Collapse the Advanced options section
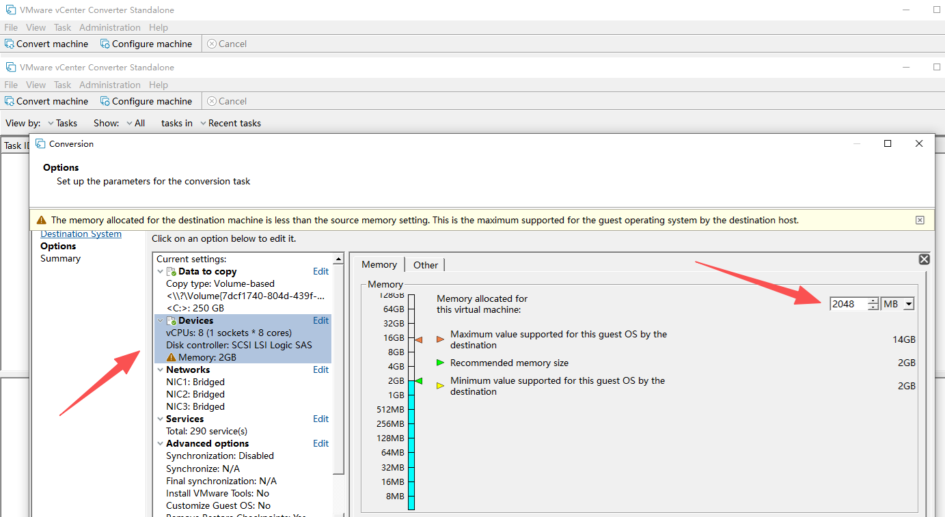The image size is (945, 517). (161, 444)
